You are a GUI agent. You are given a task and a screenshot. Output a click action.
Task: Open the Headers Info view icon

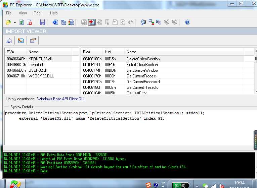point(55,22)
